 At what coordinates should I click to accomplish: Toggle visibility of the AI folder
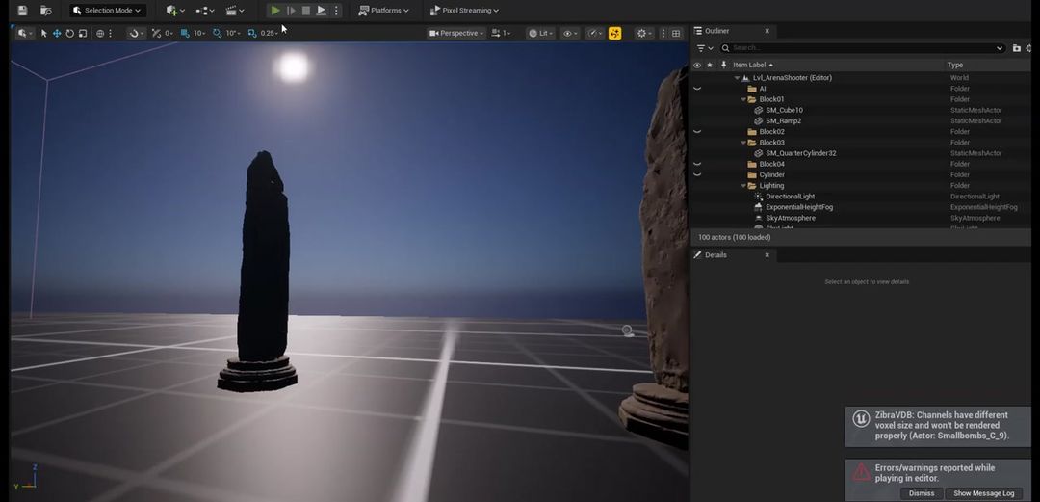click(697, 89)
